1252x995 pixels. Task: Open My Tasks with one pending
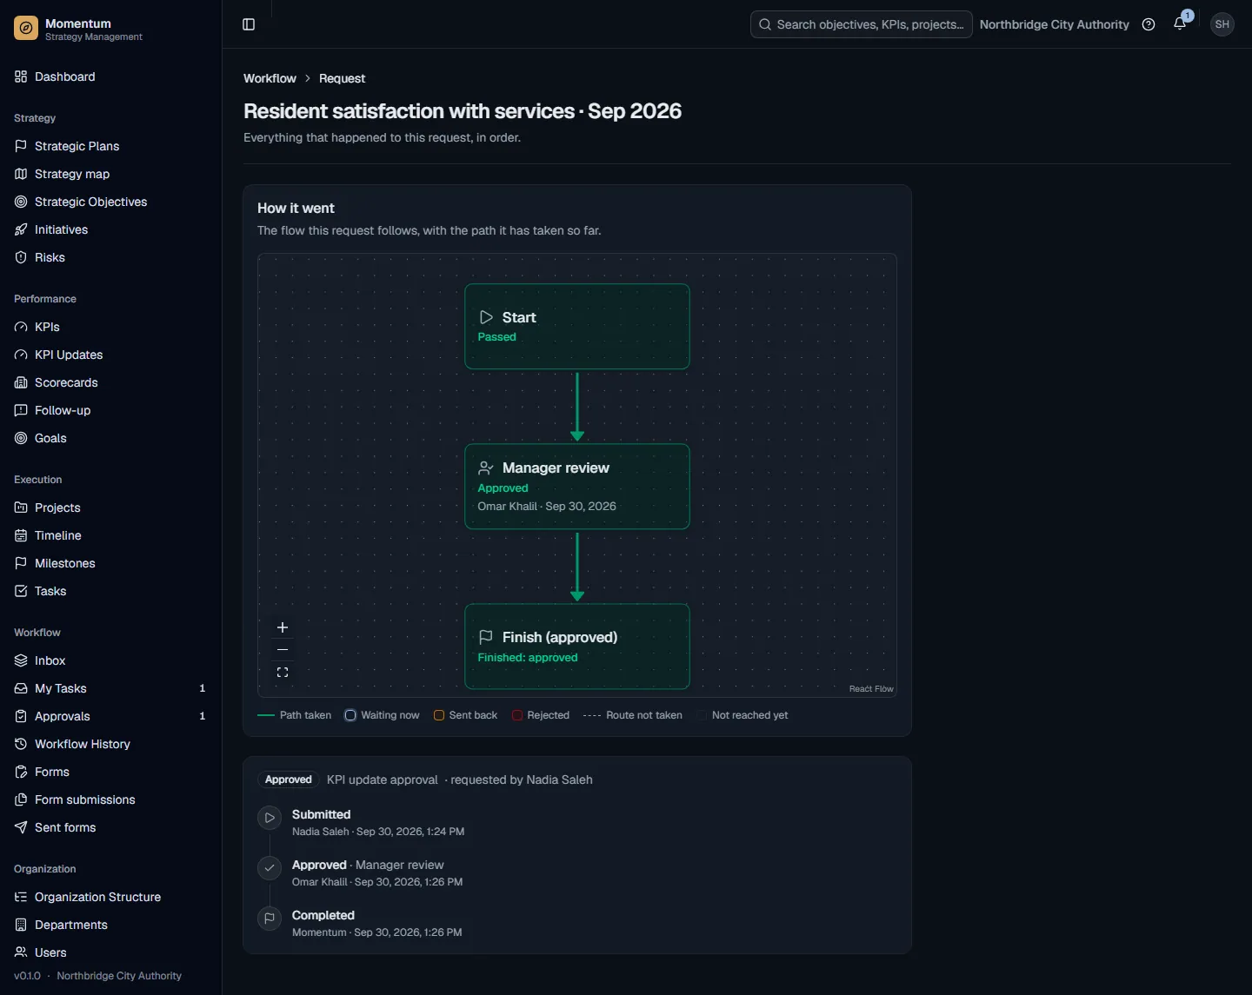pyautogui.click(x=110, y=688)
